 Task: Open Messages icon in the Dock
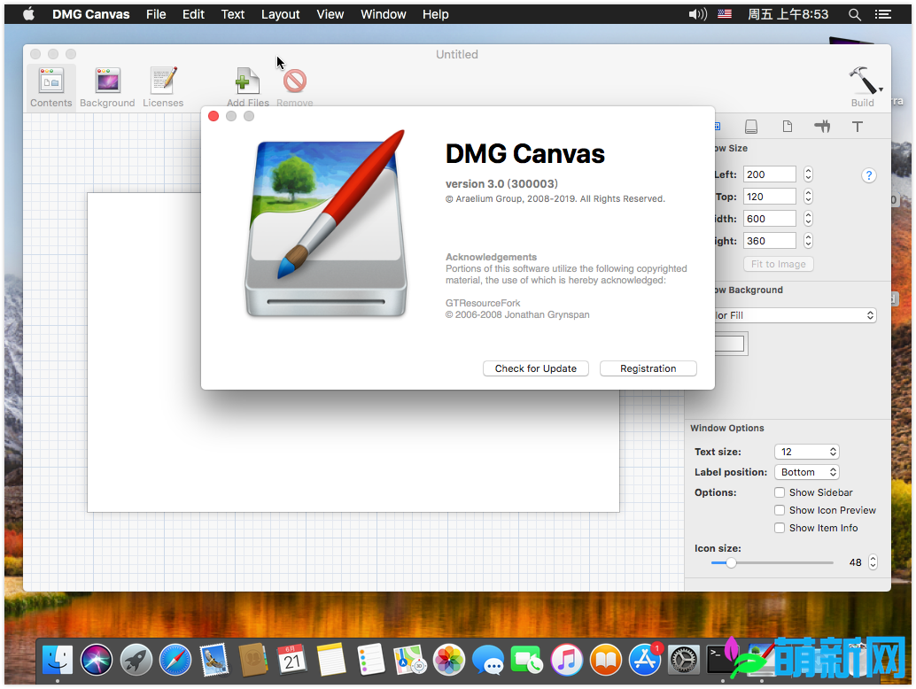[x=488, y=660]
